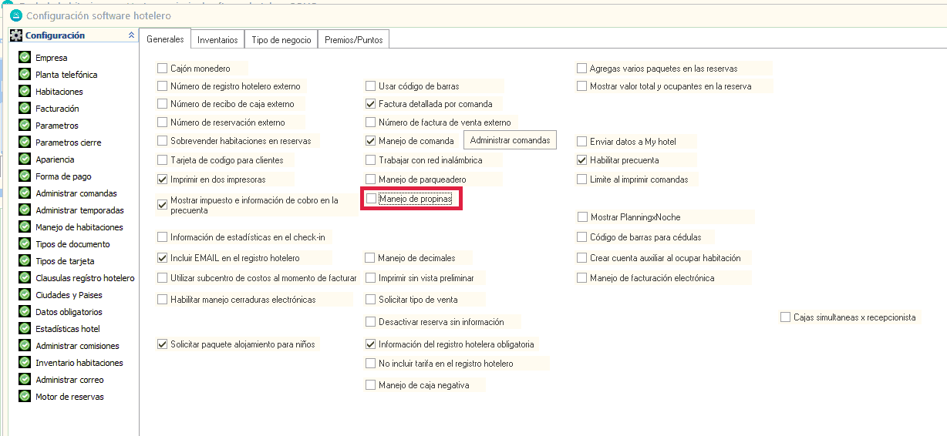This screenshot has width=947, height=436.
Task: Uncheck Habilitar precuenta checkbox
Action: 583,160
